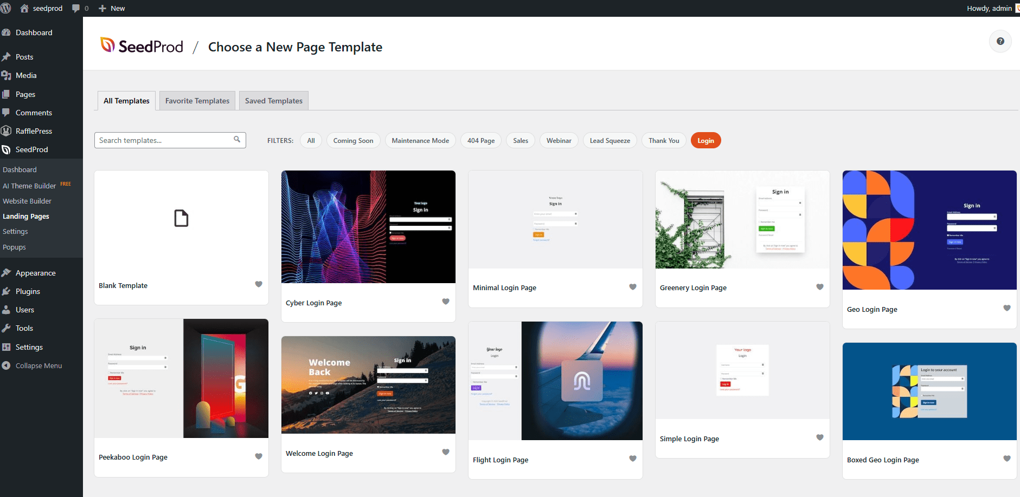The image size is (1020, 497).
Task: Favorite the Minimal Login Page template
Action: click(632, 287)
